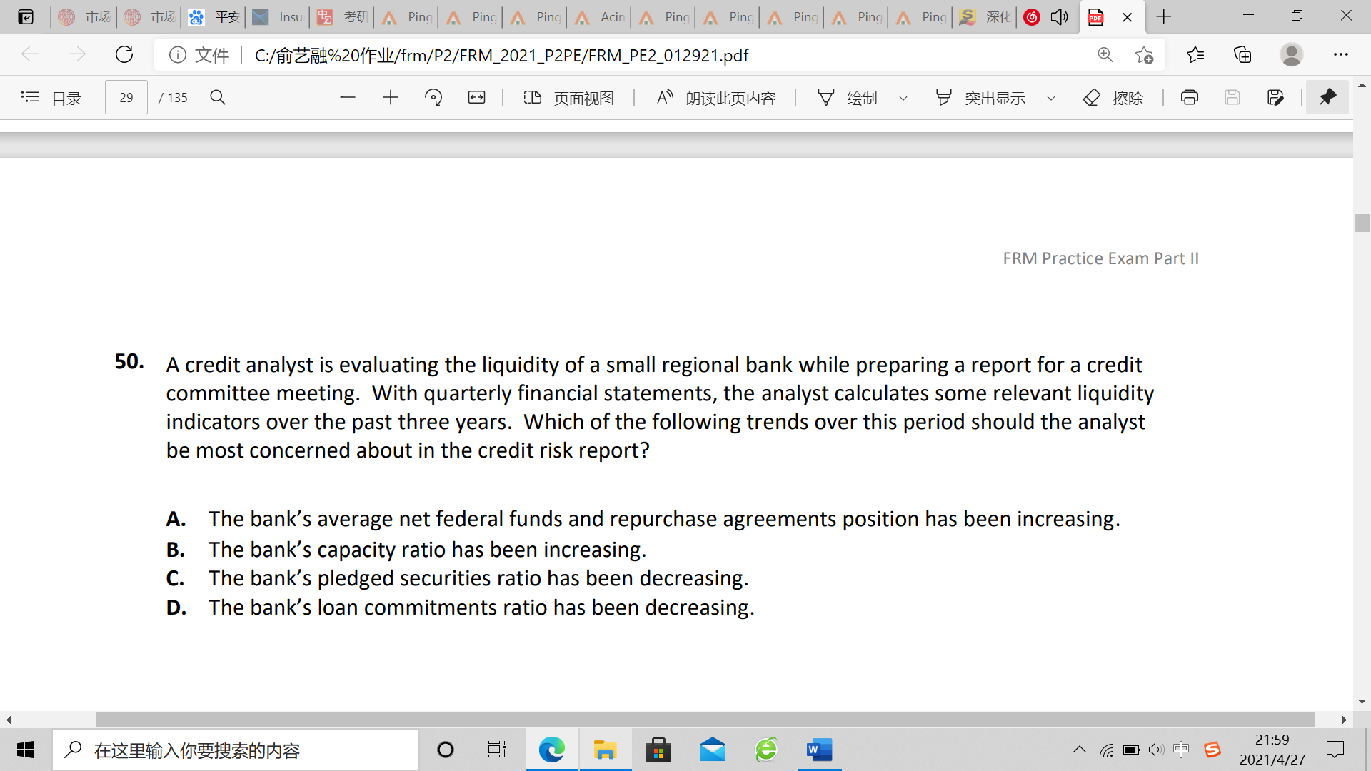Open Microsoft Store from taskbar
Image resolution: width=1371 pixels, height=771 pixels.
pos(658,750)
